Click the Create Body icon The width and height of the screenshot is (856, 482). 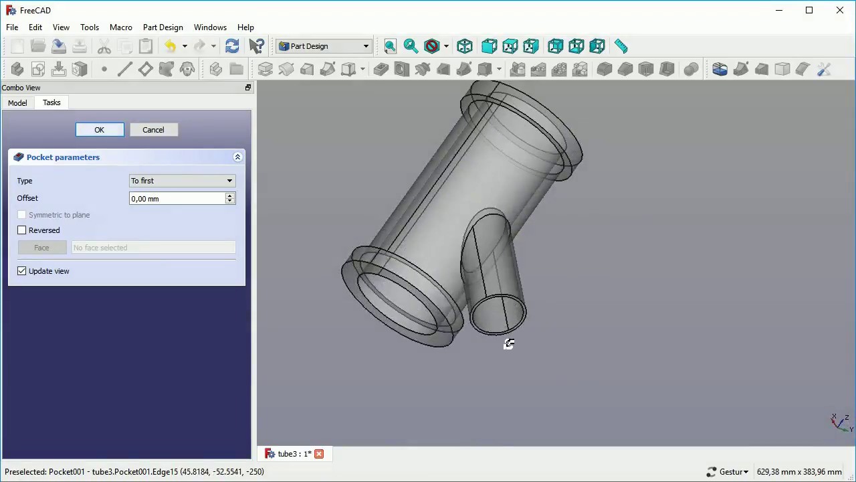(x=17, y=69)
